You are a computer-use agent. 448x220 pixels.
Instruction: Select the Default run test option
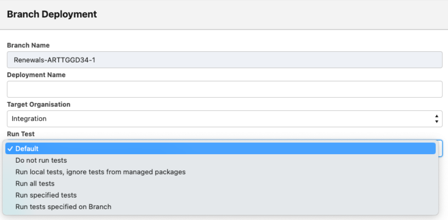click(27, 149)
